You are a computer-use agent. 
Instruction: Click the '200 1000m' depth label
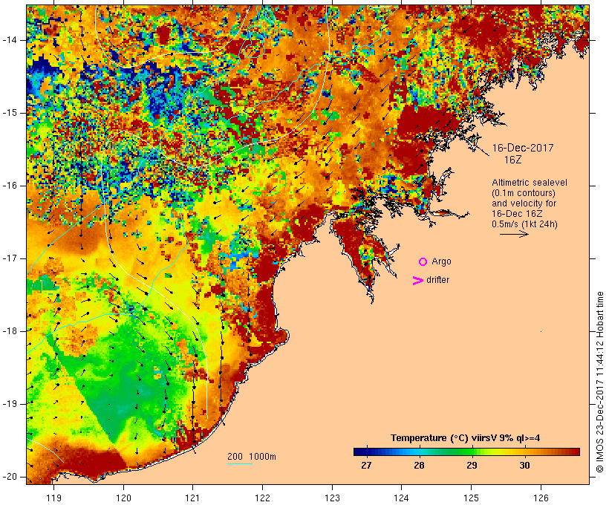point(252,457)
